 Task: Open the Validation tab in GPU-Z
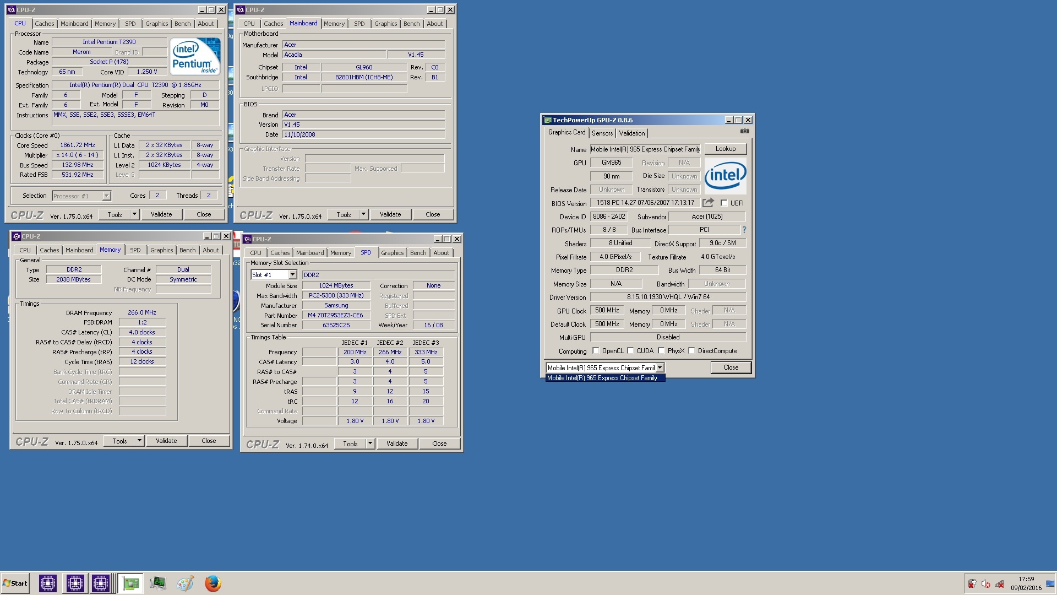tap(631, 133)
